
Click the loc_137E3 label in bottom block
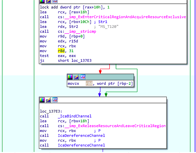point(51,111)
